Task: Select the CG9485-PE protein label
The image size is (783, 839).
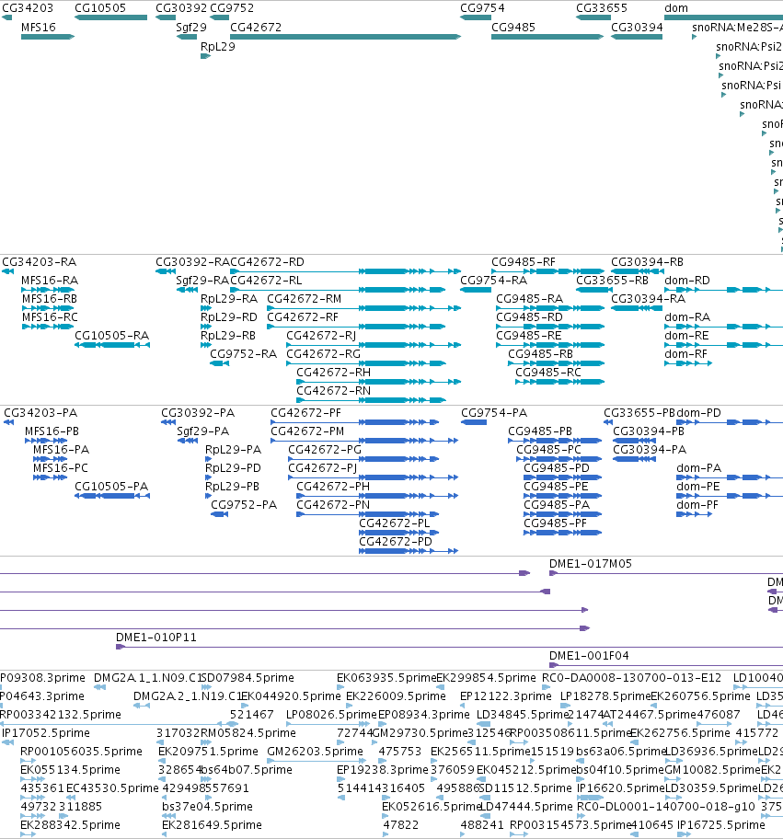Action: (x=556, y=487)
